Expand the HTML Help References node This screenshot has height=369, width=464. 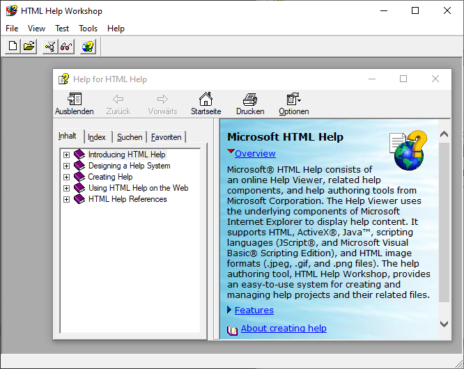pos(67,199)
